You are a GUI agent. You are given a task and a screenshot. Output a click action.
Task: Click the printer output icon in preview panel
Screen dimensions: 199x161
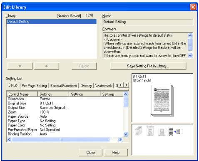pos(174,132)
